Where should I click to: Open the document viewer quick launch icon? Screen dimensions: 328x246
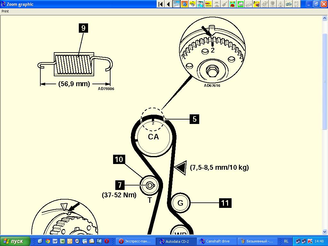click(x=85, y=241)
